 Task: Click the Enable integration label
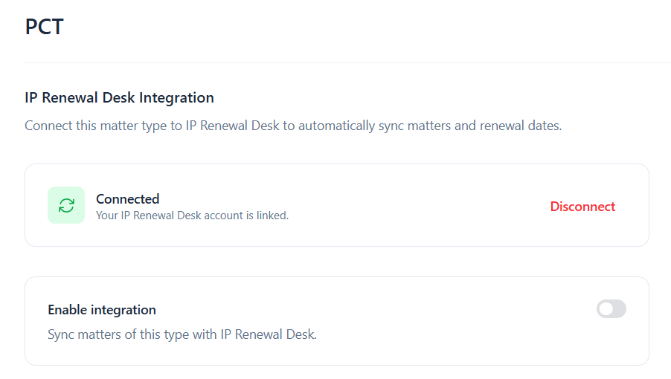tap(102, 310)
